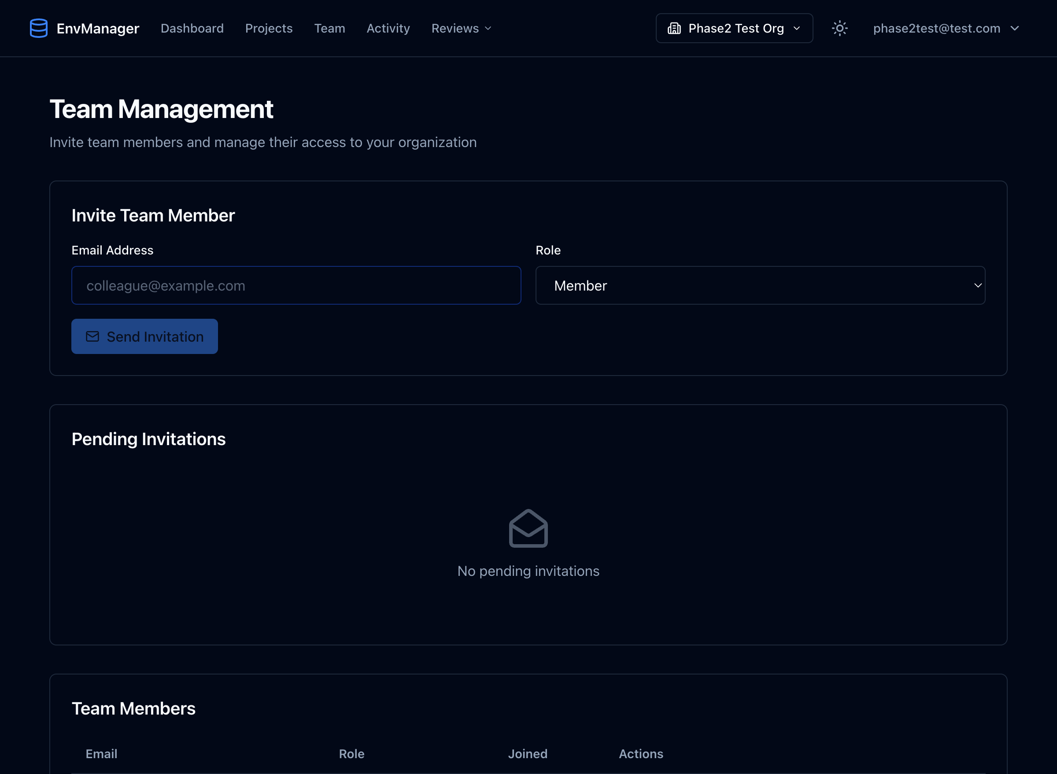
Task: Select the Team navigation item
Action: (329, 28)
